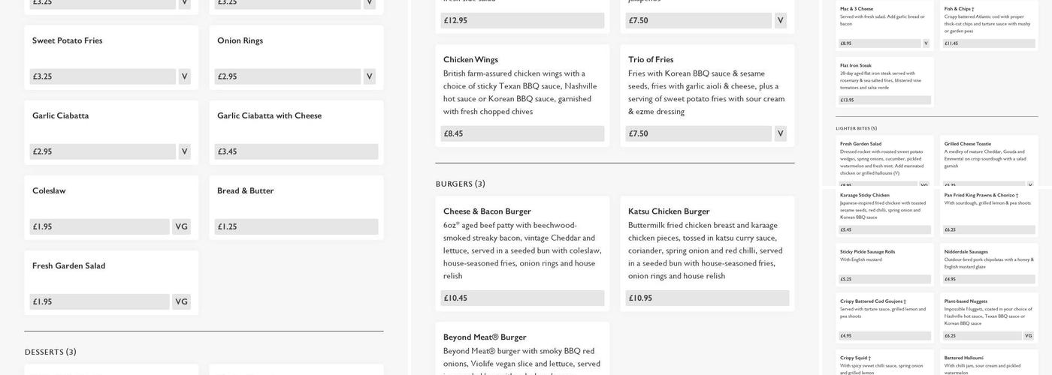Choose the £10.95 Katsu Chicken Burger price
1052x375 pixels.
tap(708, 298)
